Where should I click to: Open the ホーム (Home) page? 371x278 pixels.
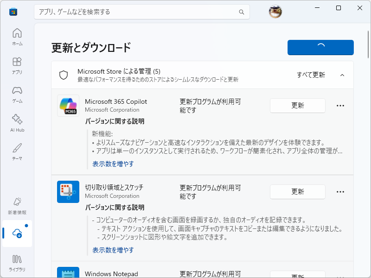coord(17,37)
